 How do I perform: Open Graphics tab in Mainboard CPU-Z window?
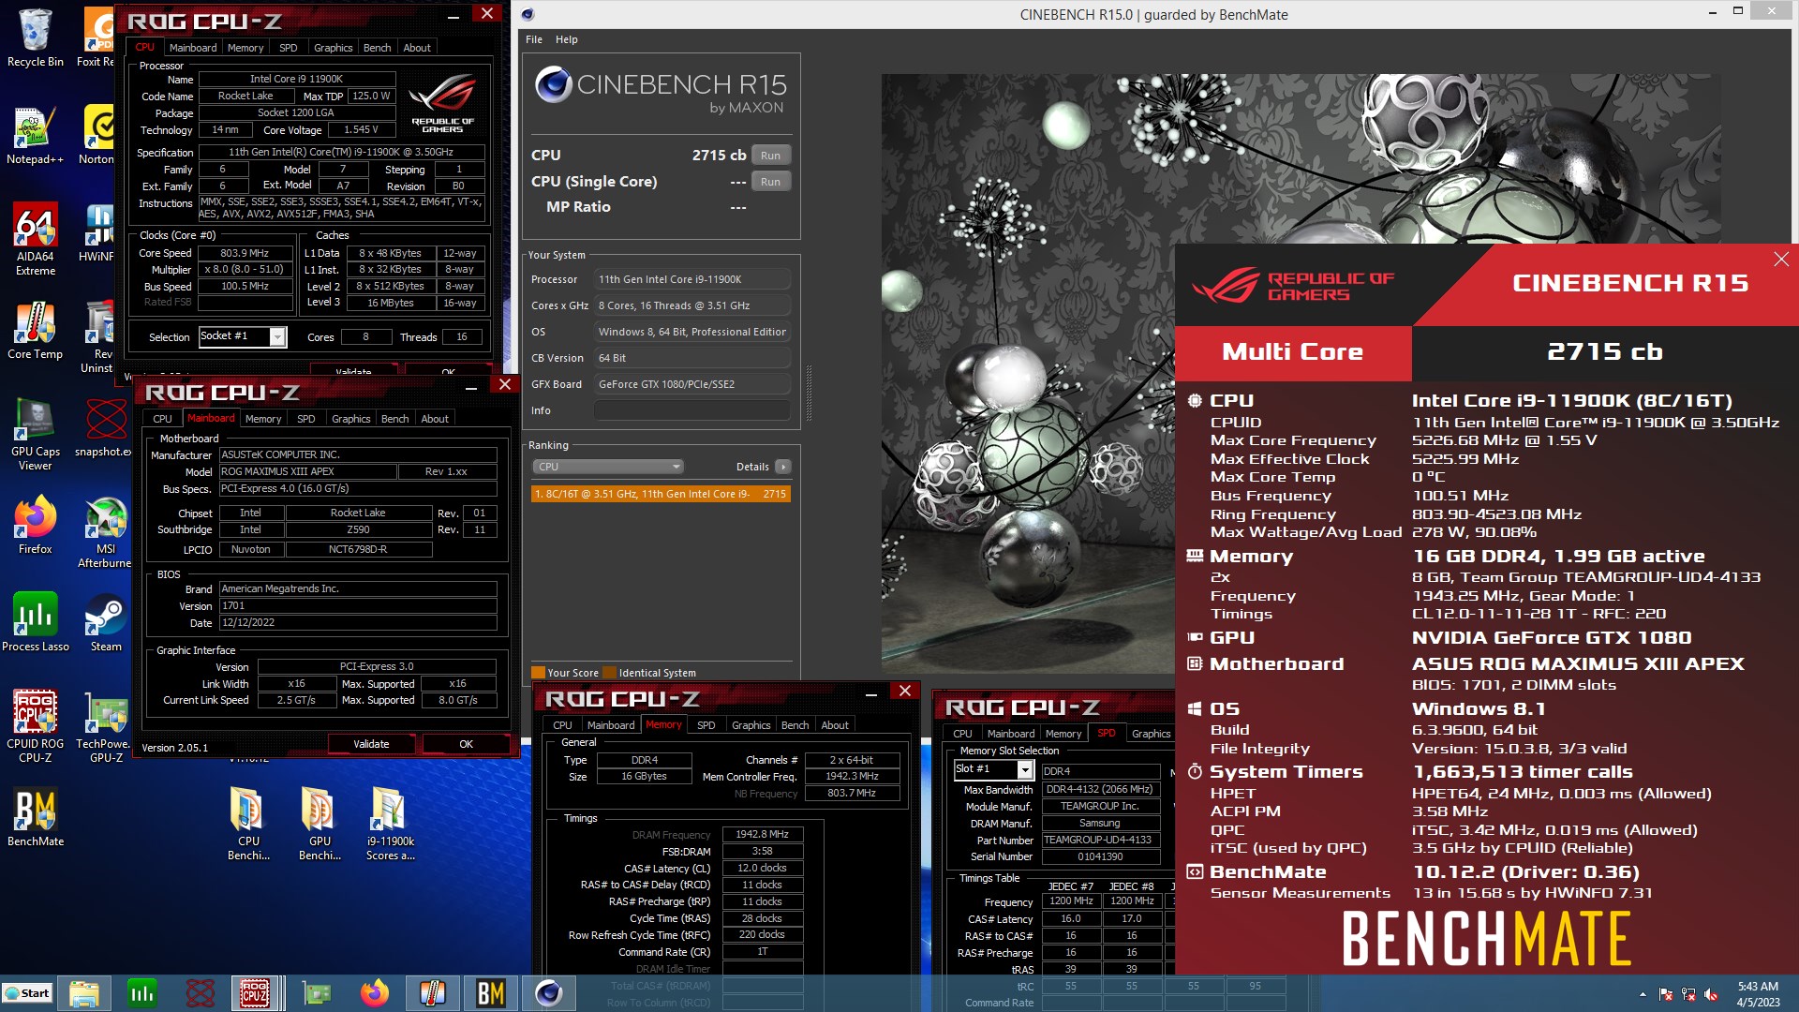[x=350, y=419]
